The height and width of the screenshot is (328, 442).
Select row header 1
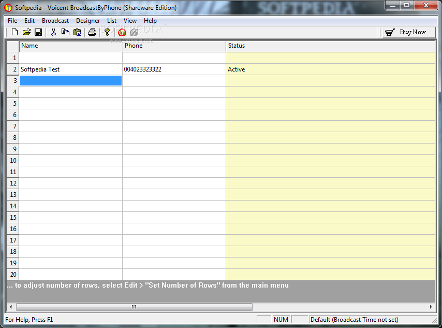click(13, 58)
